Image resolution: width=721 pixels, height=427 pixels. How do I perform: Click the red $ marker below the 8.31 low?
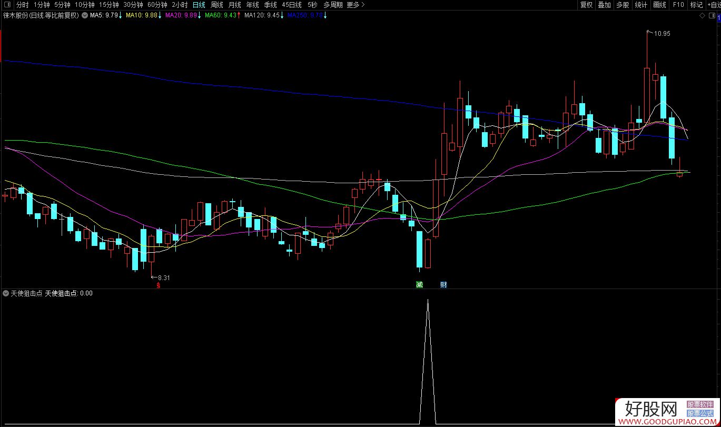click(158, 285)
